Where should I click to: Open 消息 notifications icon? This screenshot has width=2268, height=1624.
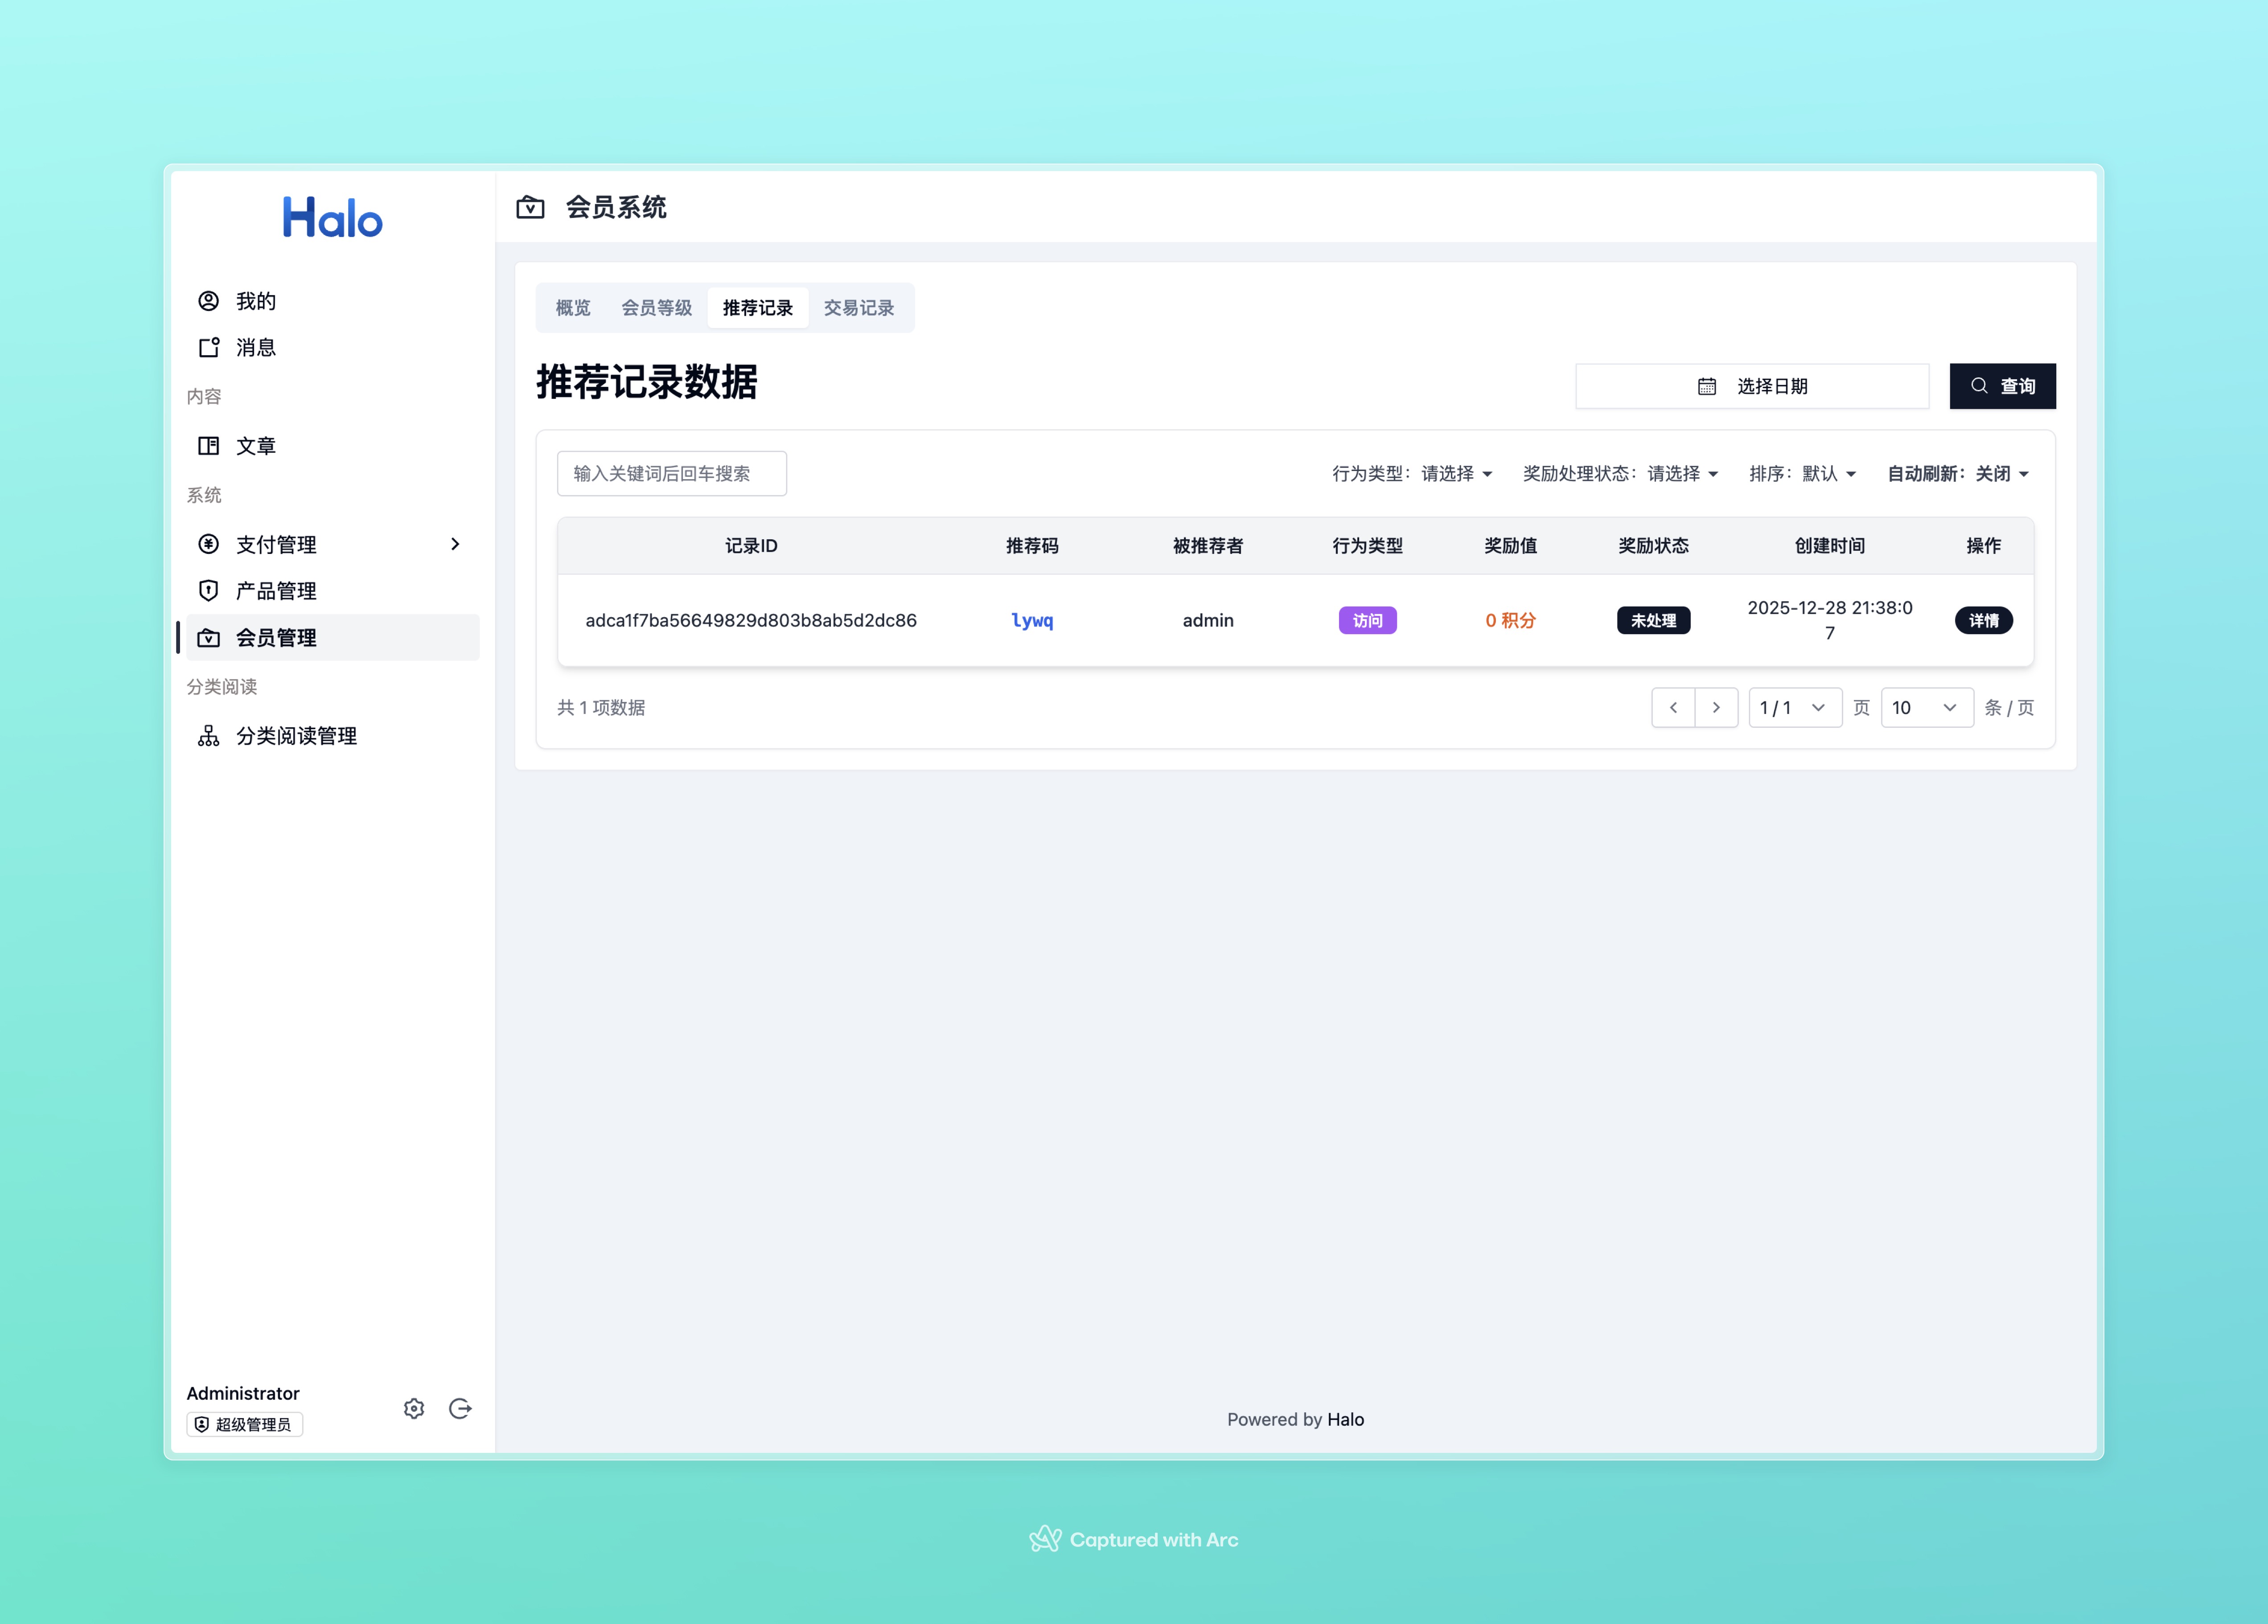point(208,347)
